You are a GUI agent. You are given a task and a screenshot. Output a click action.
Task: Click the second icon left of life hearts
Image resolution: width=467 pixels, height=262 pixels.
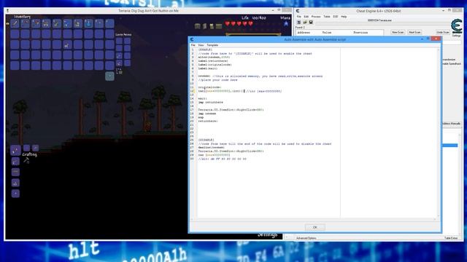pos(204,26)
